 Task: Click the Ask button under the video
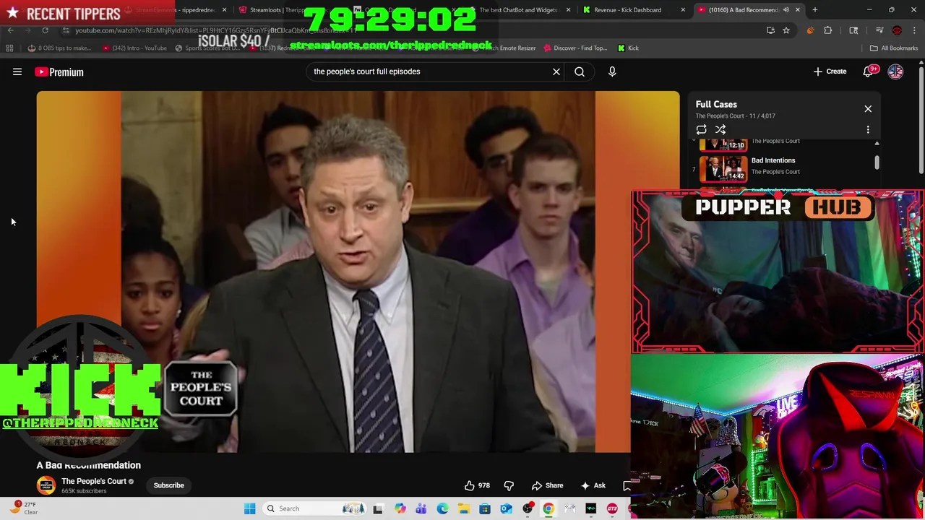pyautogui.click(x=593, y=485)
